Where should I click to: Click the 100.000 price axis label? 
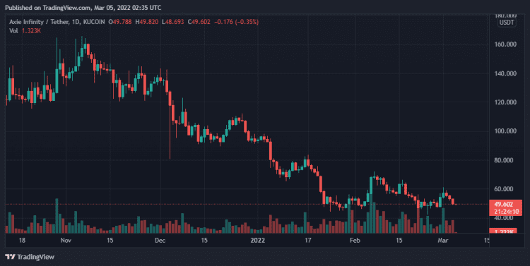[506, 131]
